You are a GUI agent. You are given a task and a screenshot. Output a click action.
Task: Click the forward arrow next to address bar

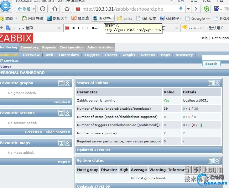[x=196, y=9]
